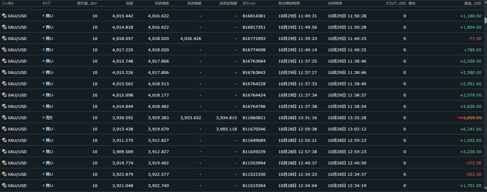Click the 決済時間 column header
This screenshot has width=487, height=192.
[335, 3]
